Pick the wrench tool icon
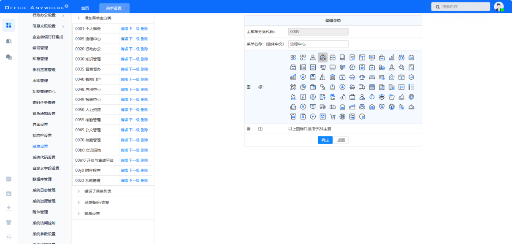This screenshot has height=244, width=512. pos(401,67)
